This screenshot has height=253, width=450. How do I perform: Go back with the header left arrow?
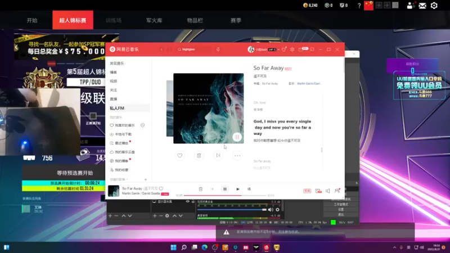click(161, 49)
